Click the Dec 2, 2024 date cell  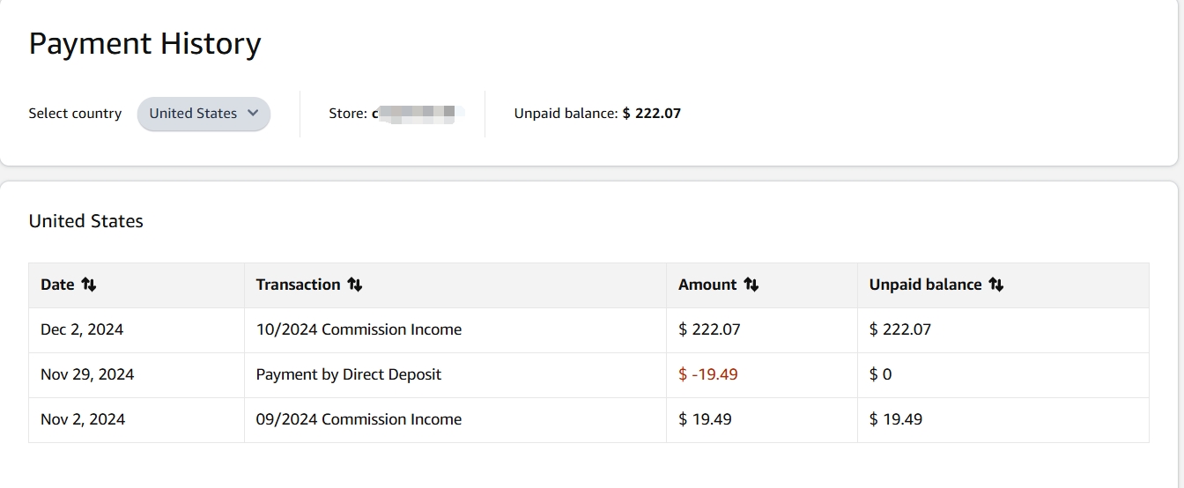click(x=82, y=329)
